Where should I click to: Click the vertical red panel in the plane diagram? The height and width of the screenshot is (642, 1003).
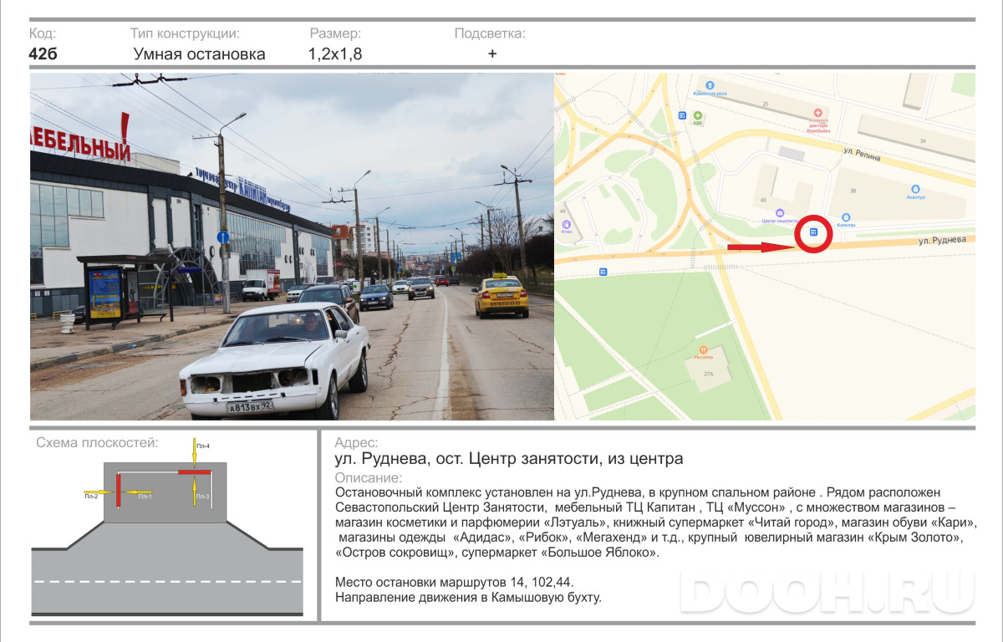(119, 489)
